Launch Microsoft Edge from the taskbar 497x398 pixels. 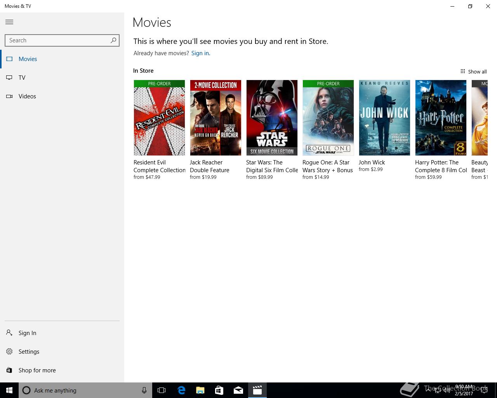(181, 390)
